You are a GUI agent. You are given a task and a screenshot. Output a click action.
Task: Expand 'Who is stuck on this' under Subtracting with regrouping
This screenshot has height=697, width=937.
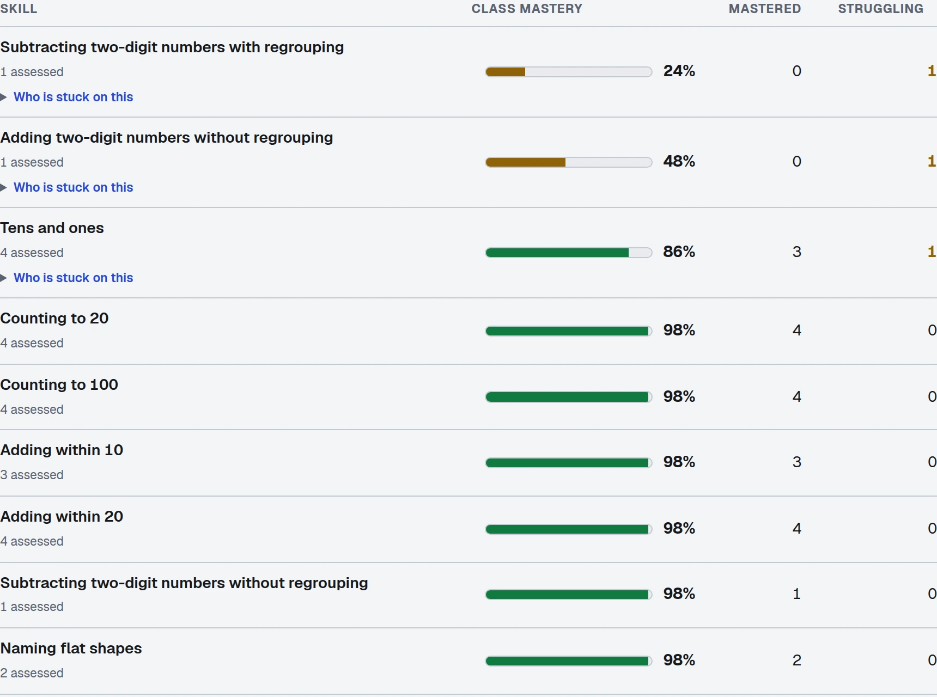[67, 97]
